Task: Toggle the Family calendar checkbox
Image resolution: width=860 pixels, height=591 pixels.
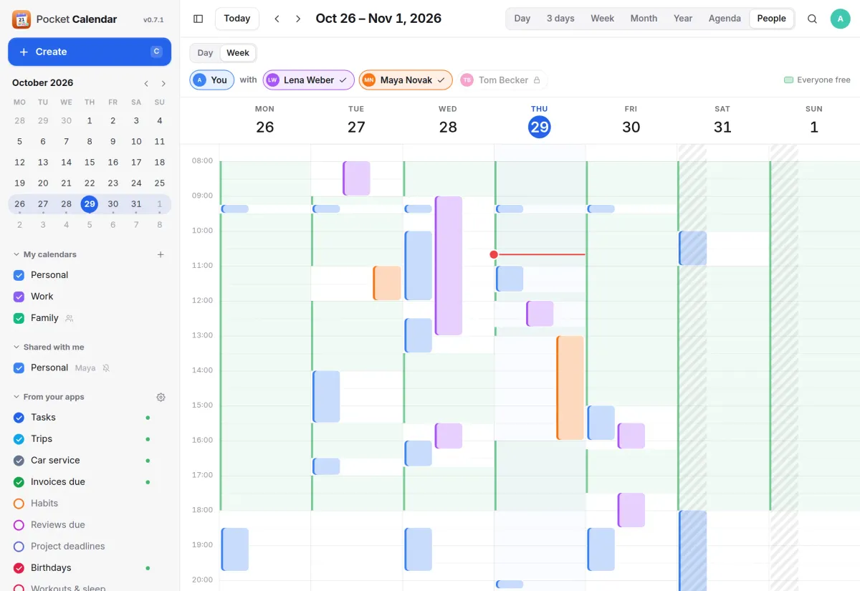Action: (x=19, y=318)
